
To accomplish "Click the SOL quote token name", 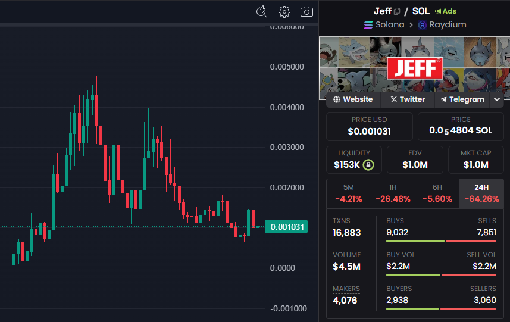I will (x=421, y=11).
